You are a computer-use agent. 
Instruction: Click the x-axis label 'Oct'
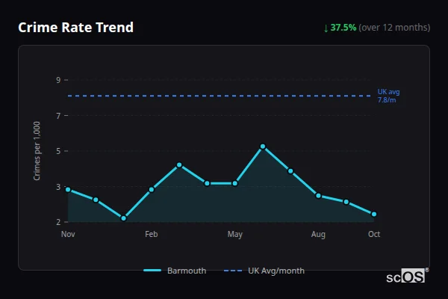coord(374,234)
